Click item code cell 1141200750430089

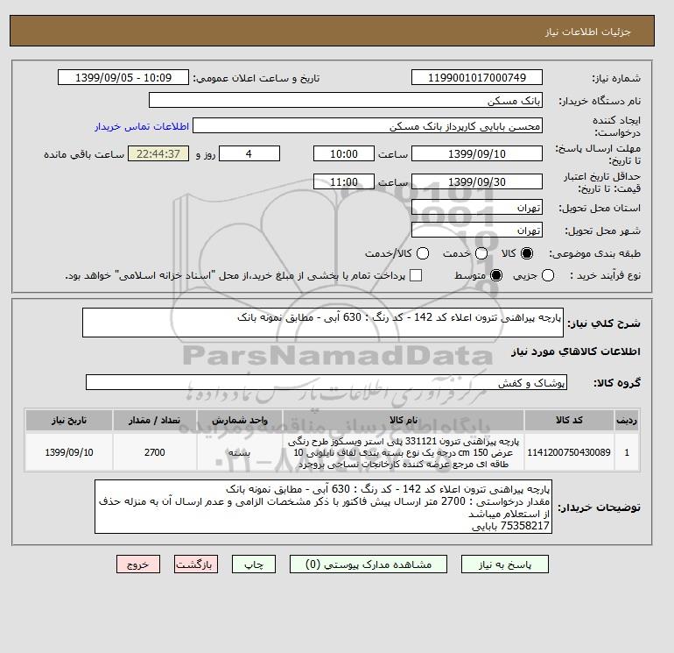(x=569, y=452)
